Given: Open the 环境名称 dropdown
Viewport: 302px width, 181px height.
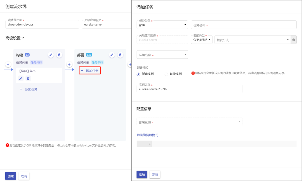Looking at the screenshot, I should point(162,54).
